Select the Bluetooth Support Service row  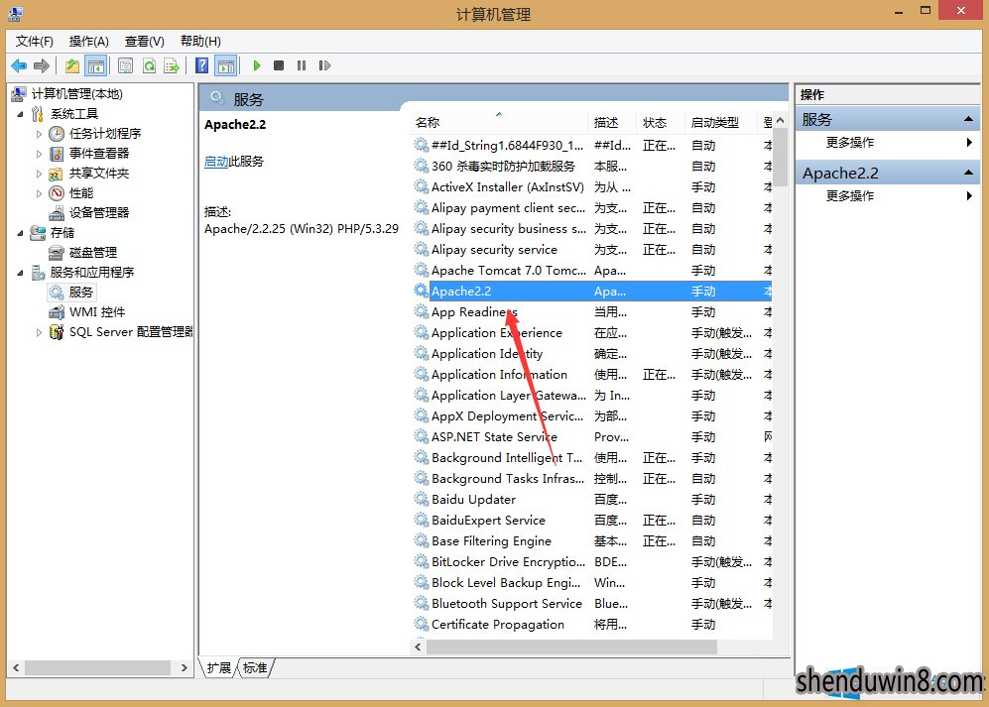(x=592, y=604)
